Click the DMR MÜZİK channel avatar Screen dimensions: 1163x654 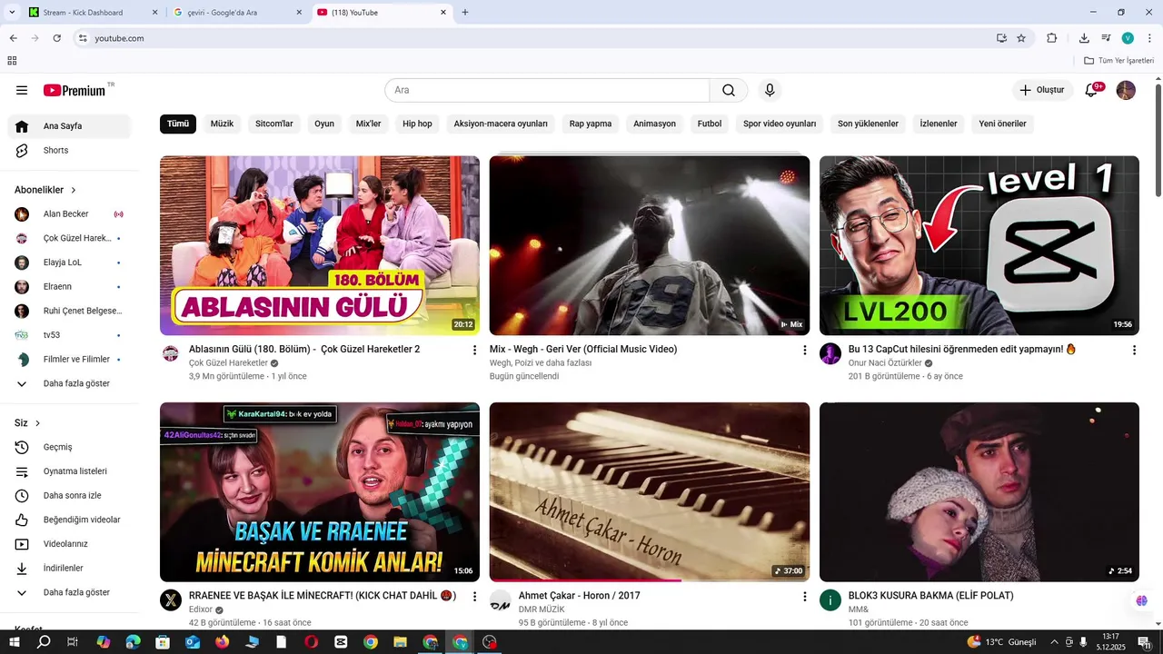501,600
